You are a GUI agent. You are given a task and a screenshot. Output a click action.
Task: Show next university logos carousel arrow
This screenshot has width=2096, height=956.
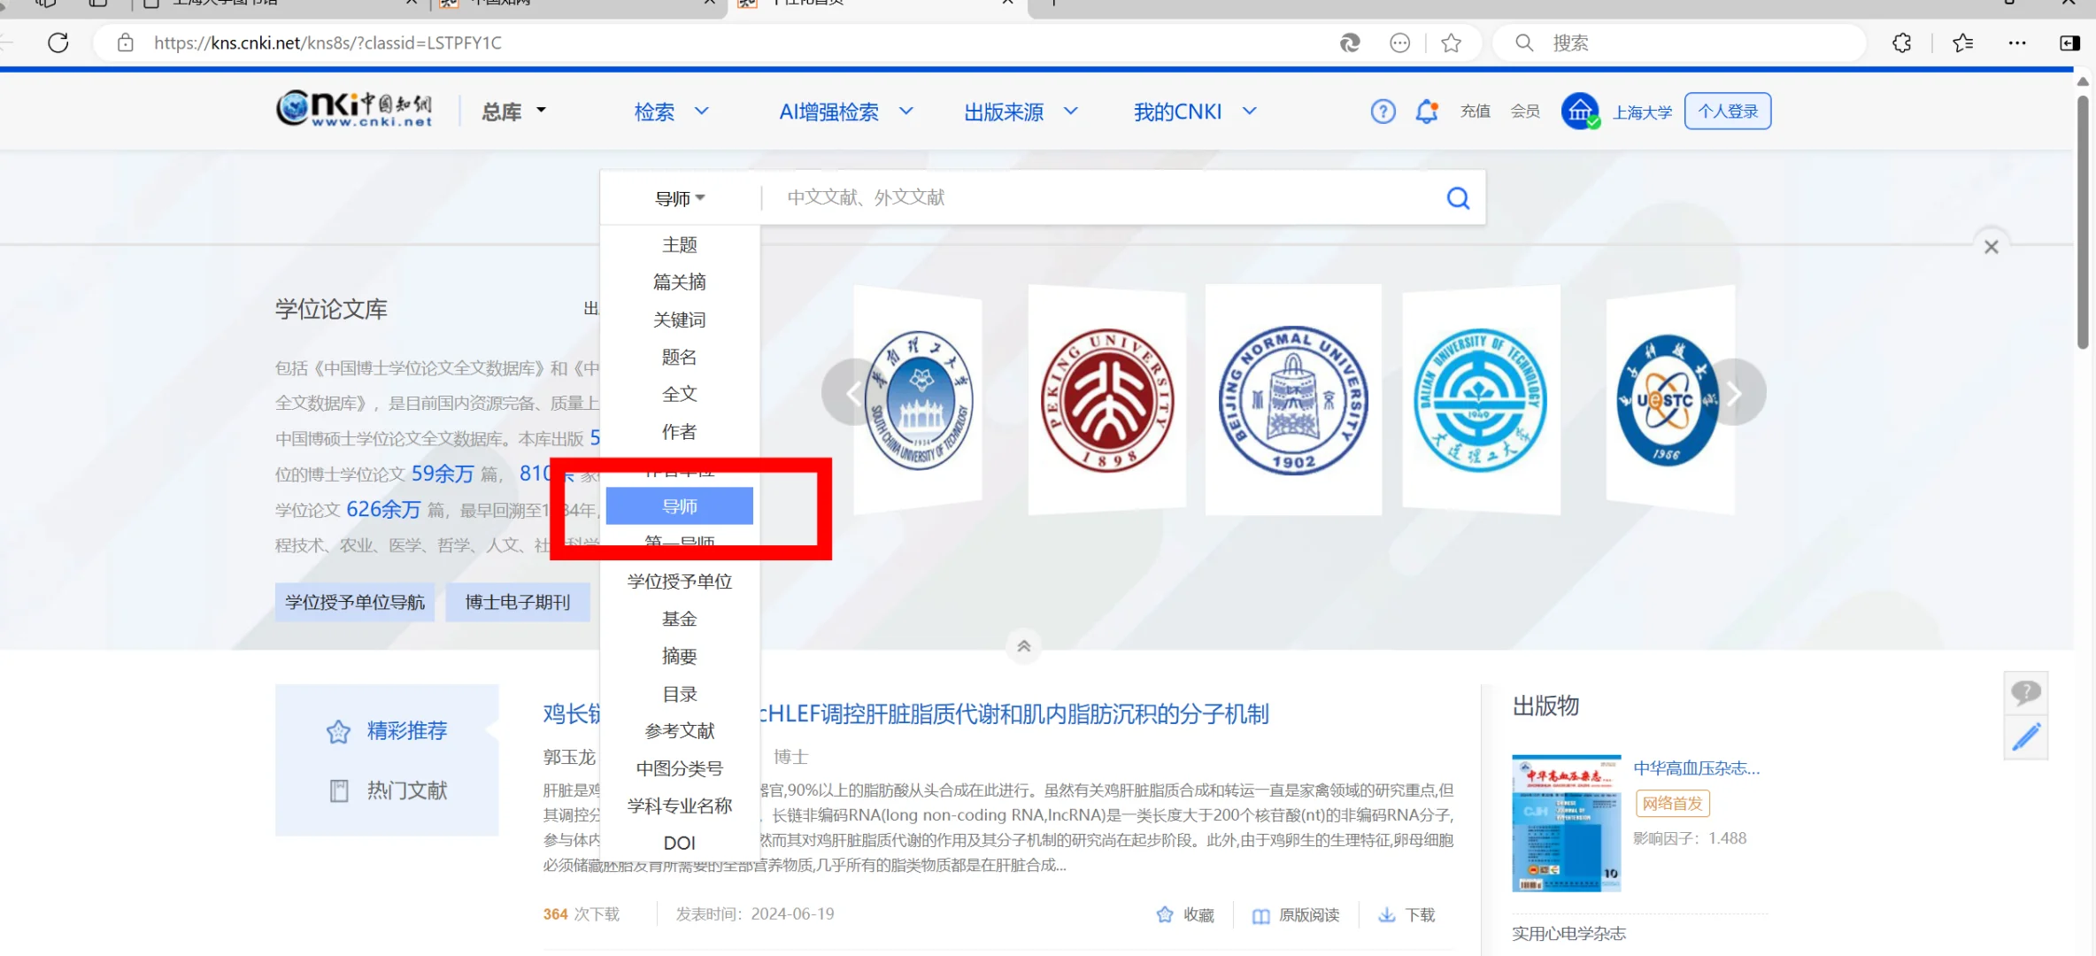1735,393
